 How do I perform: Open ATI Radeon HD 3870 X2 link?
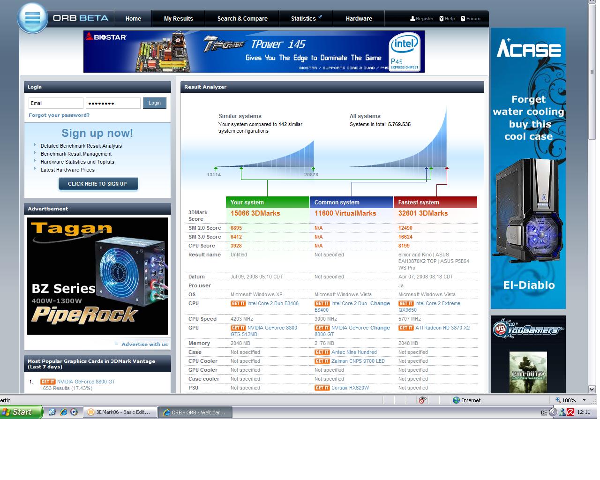pyautogui.click(x=442, y=328)
